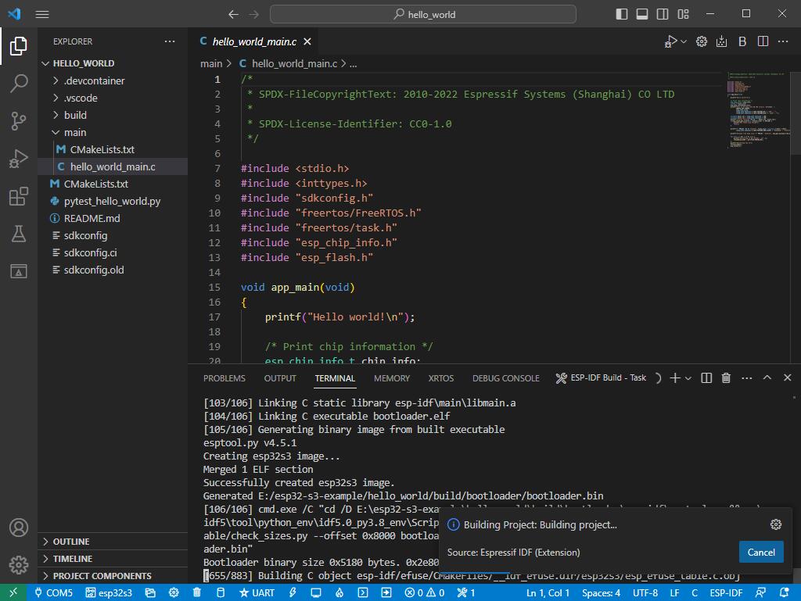Cancel the Building Project notification
The width and height of the screenshot is (801, 601).
point(760,552)
